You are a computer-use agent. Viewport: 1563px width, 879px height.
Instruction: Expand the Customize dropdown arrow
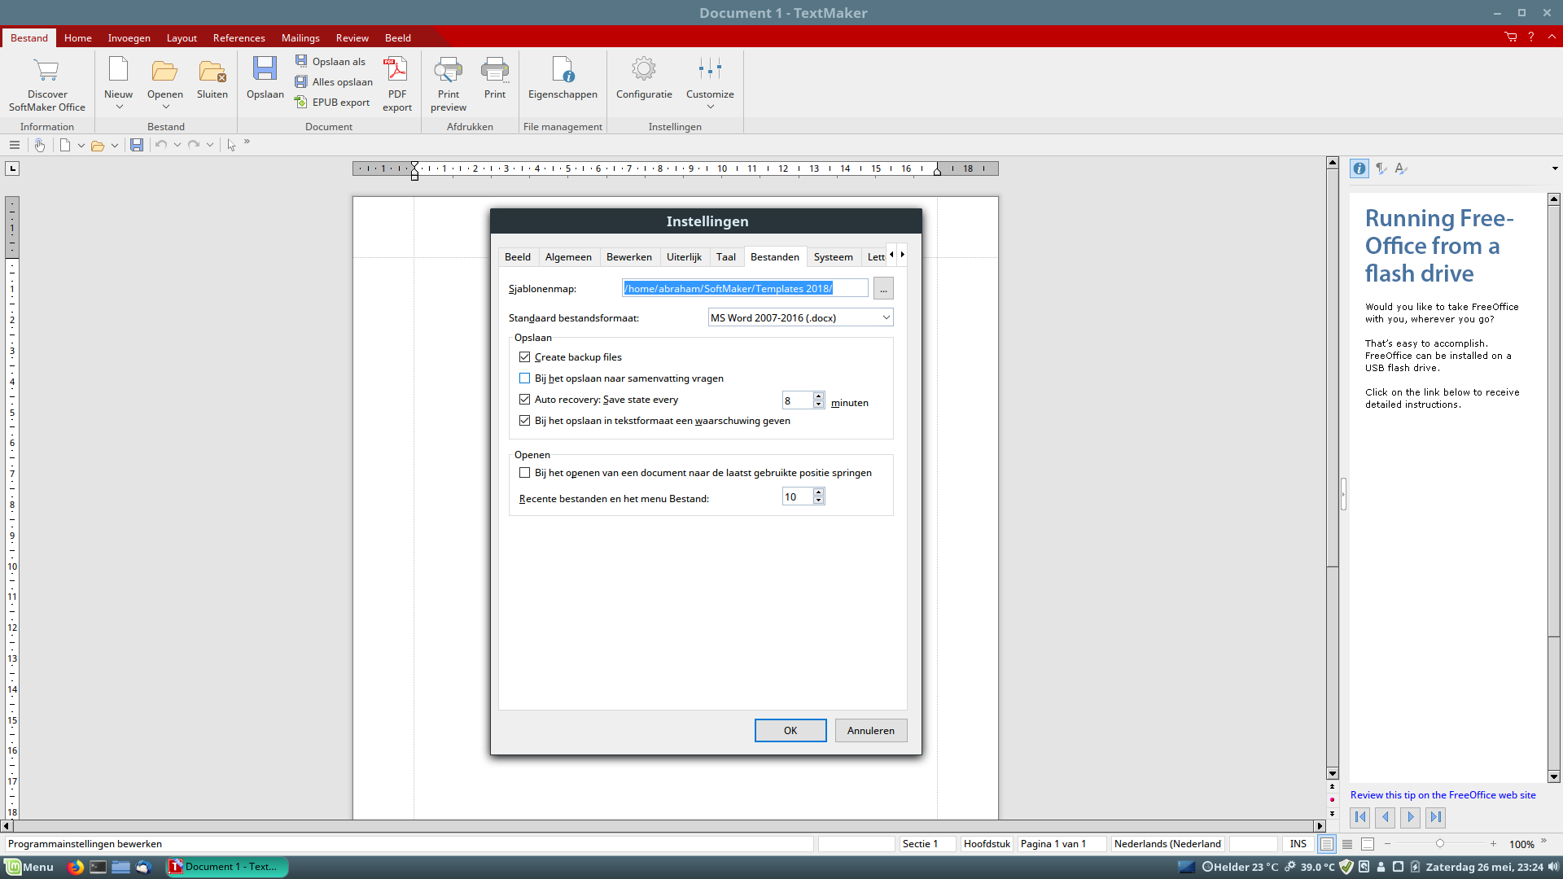click(x=710, y=107)
